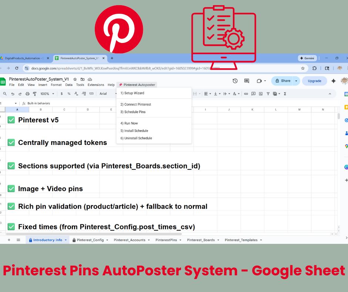The width and height of the screenshot is (348, 292).
Task: Insert a chart
Action: pos(261,94)
